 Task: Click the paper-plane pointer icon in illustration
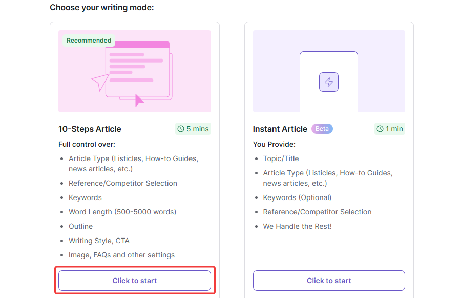pos(100,82)
